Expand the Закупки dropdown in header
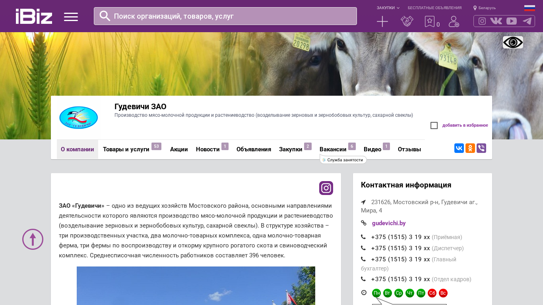The width and height of the screenshot is (543, 305). (388, 8)
